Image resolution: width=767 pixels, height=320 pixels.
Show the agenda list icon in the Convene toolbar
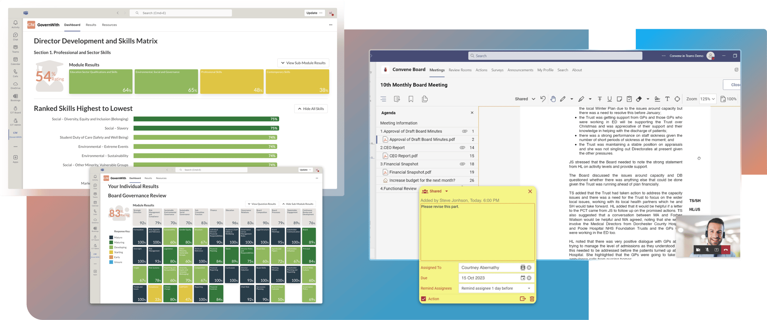click(383, 99)
